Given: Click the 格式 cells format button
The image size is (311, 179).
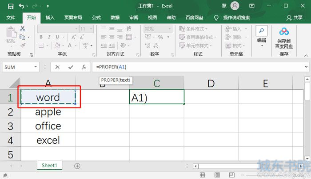Looking at the screenshot, I should coord(235,46).
